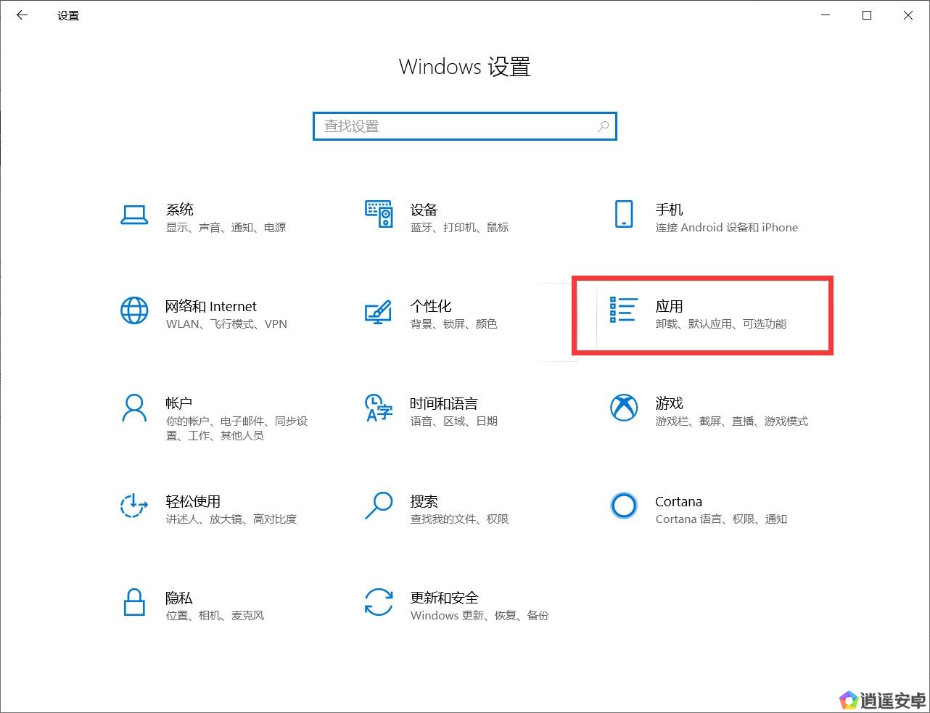This screenshot has height=713, width=930.
Task: Click the Time & Language (时间和语言) icon
Action: (x=378, y=408)
